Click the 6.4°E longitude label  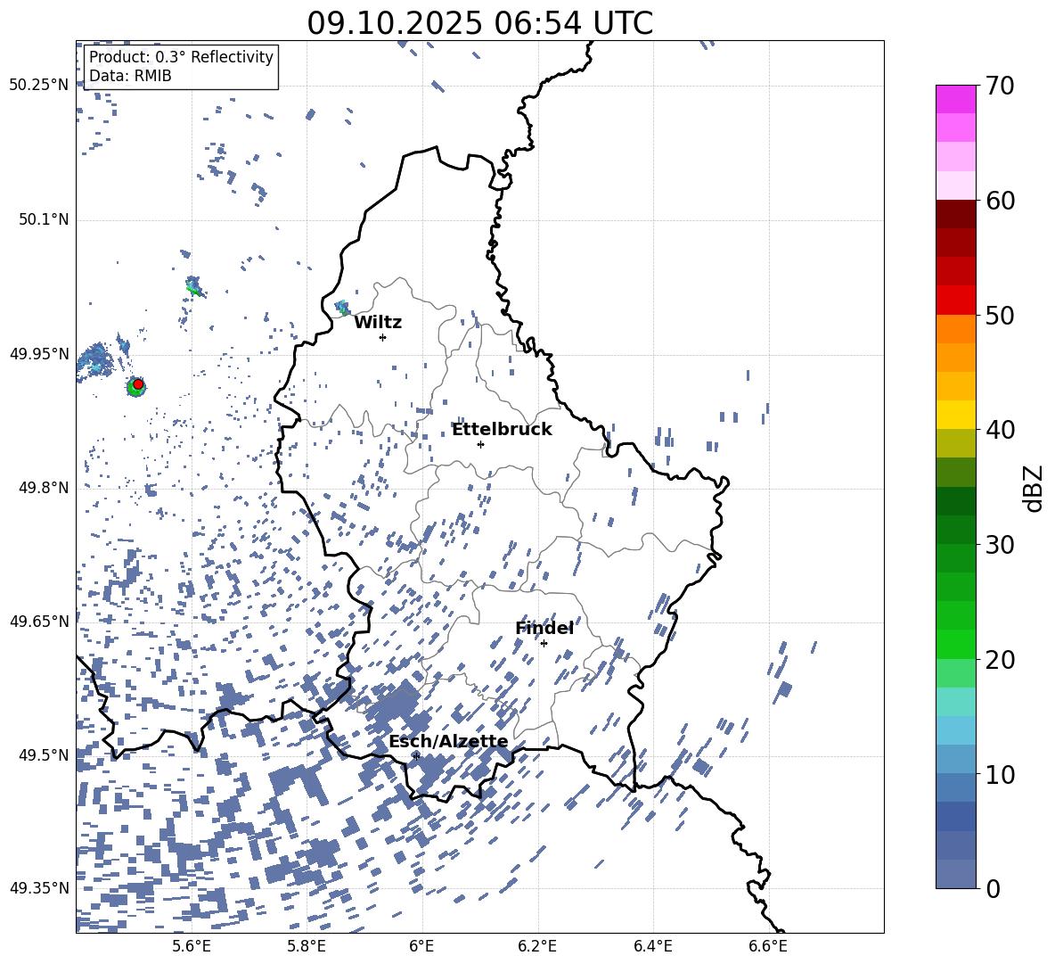click(x=652, y=946)
